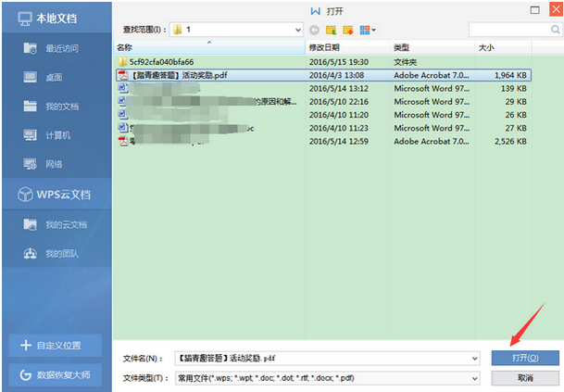Click Word icon of the 29 KB file
Image resolution: width=564 pixels, height=392 pixels.
pos(122,101)
